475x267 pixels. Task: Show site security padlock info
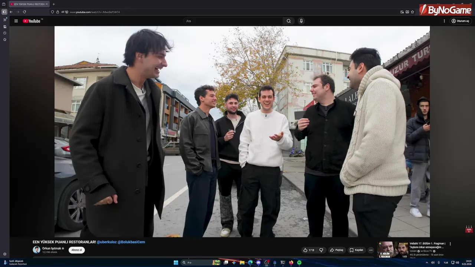click(x=58, y=12)
